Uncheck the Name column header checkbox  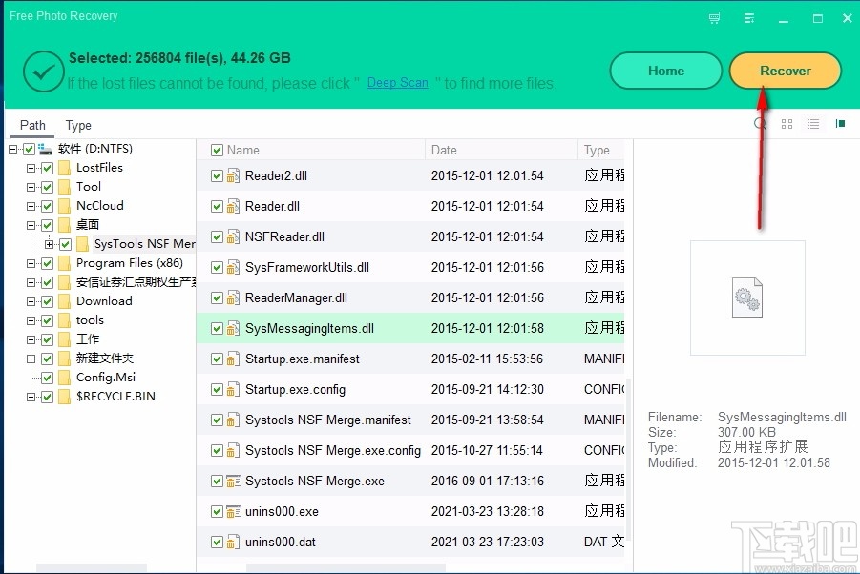coord(217,150)
